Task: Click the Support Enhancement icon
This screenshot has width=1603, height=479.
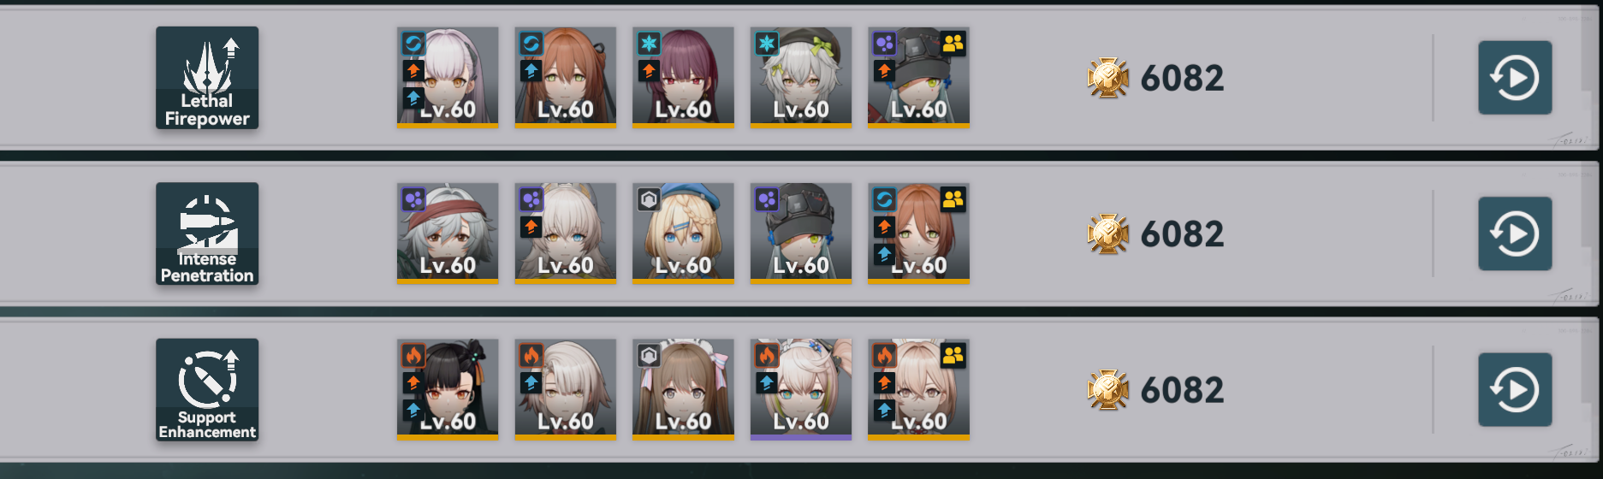Action: (207, 390)
